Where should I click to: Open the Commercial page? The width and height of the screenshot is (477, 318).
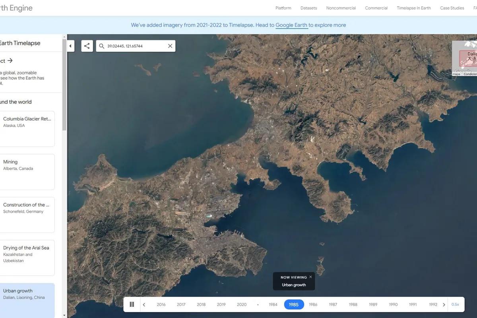(376, 8)
